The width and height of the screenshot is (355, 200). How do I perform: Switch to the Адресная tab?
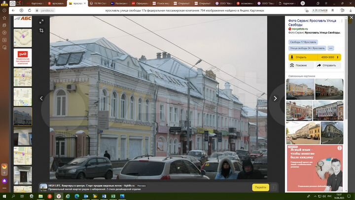(287, 3)
